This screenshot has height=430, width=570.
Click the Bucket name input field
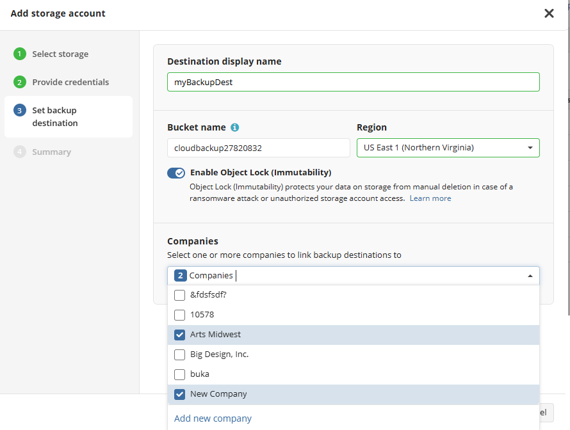258,148
